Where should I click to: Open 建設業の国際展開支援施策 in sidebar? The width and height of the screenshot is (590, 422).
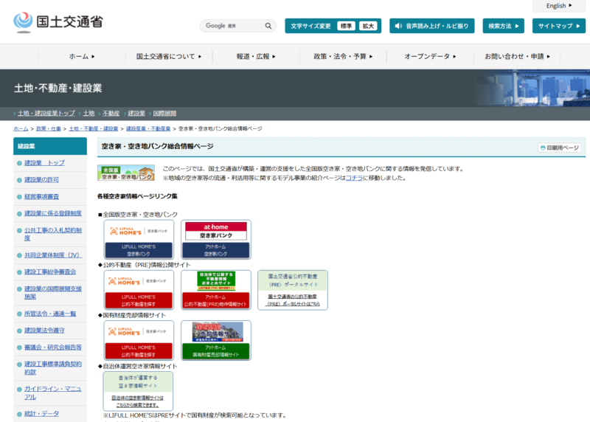tap(52, 292)
